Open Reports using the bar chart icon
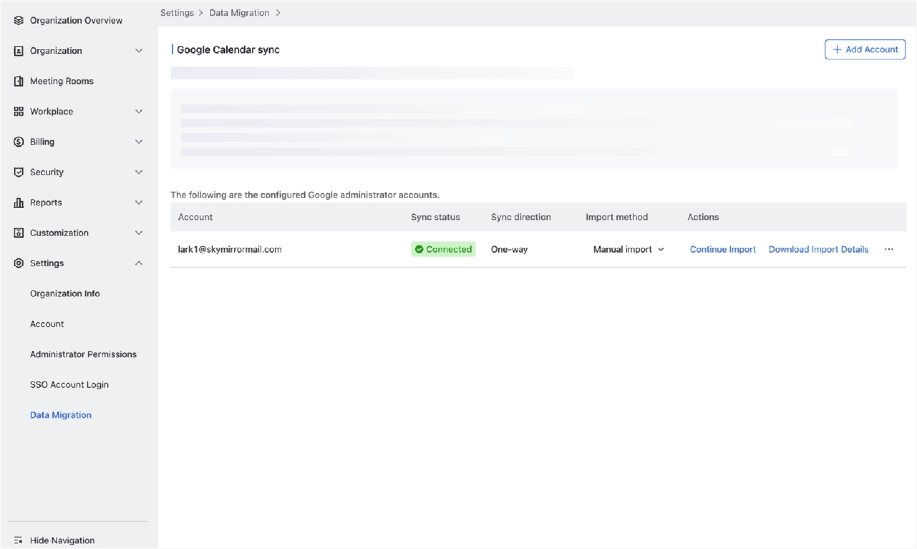The height and width of the screenshot is (549, 917). (x=19, y=202)
